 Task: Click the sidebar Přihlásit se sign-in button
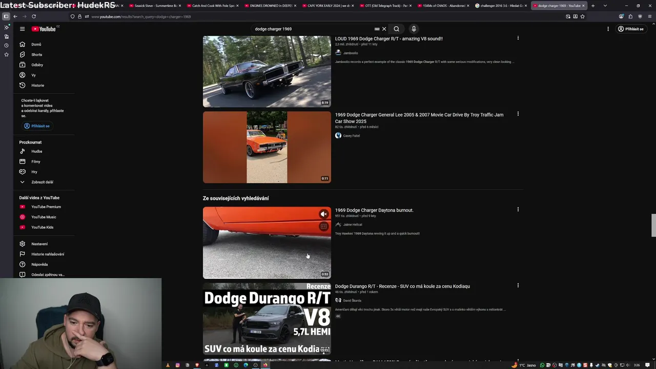[37, 126]
